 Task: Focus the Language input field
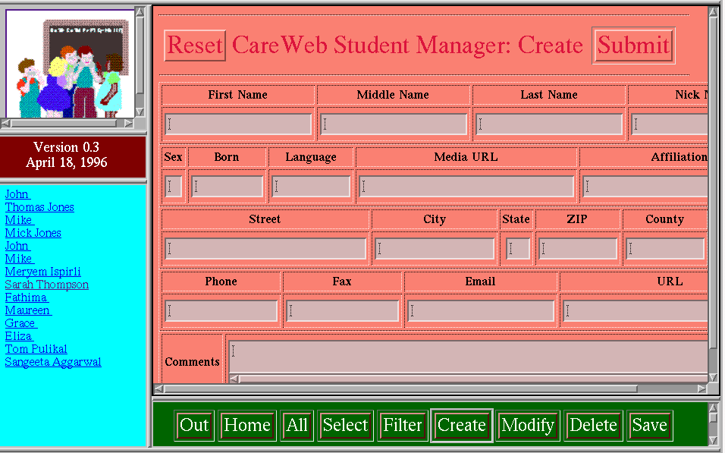coord(311,187)
